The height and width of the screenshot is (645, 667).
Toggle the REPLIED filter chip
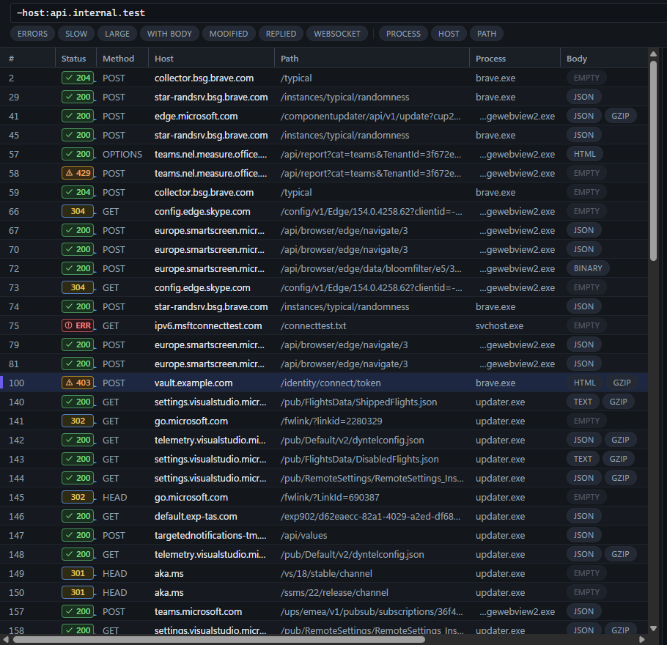[x=281, y=34]
